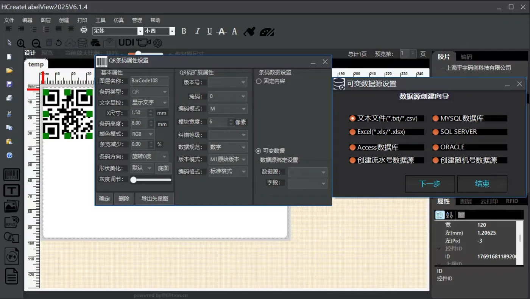Insert a barcode with the barcode tool
The image size is (530, 299).
point(11,174)
